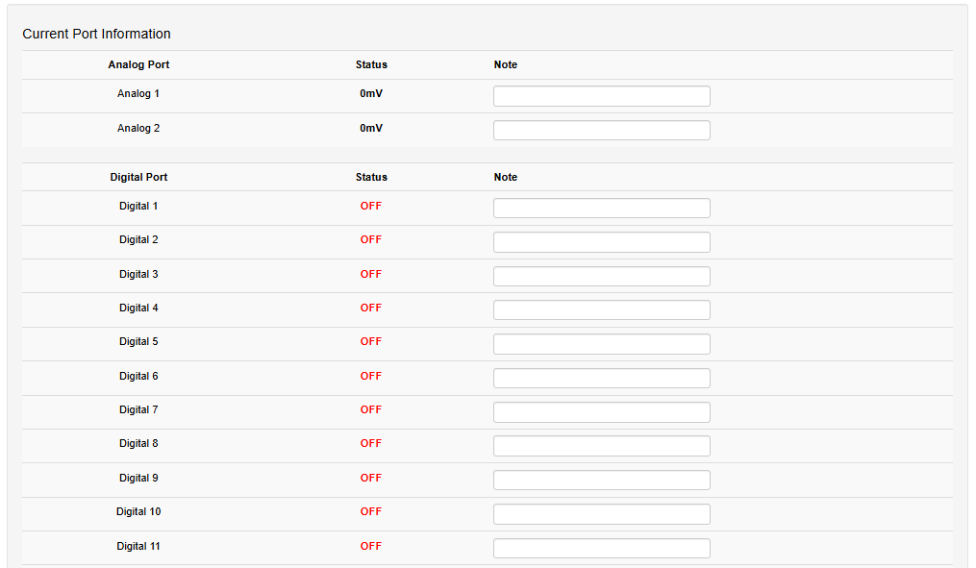Click the Note field for Digital 6
The image size is (976, 568).
coord(601,378)
